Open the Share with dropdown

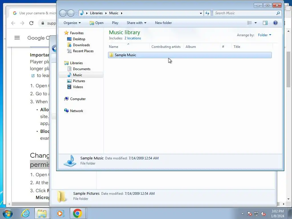[137, 23]
